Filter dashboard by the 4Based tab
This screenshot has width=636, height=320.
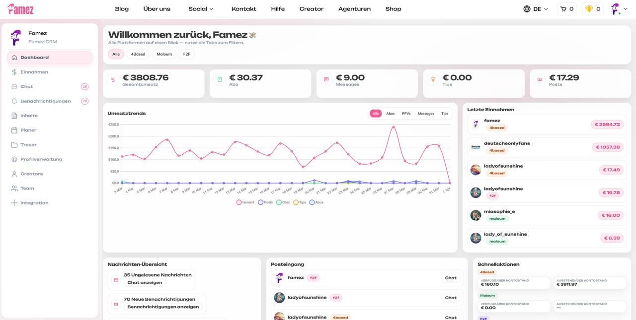(x=138, y=54)
